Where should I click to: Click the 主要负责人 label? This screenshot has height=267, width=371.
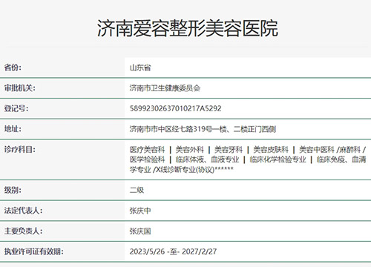tap(23, 231)
